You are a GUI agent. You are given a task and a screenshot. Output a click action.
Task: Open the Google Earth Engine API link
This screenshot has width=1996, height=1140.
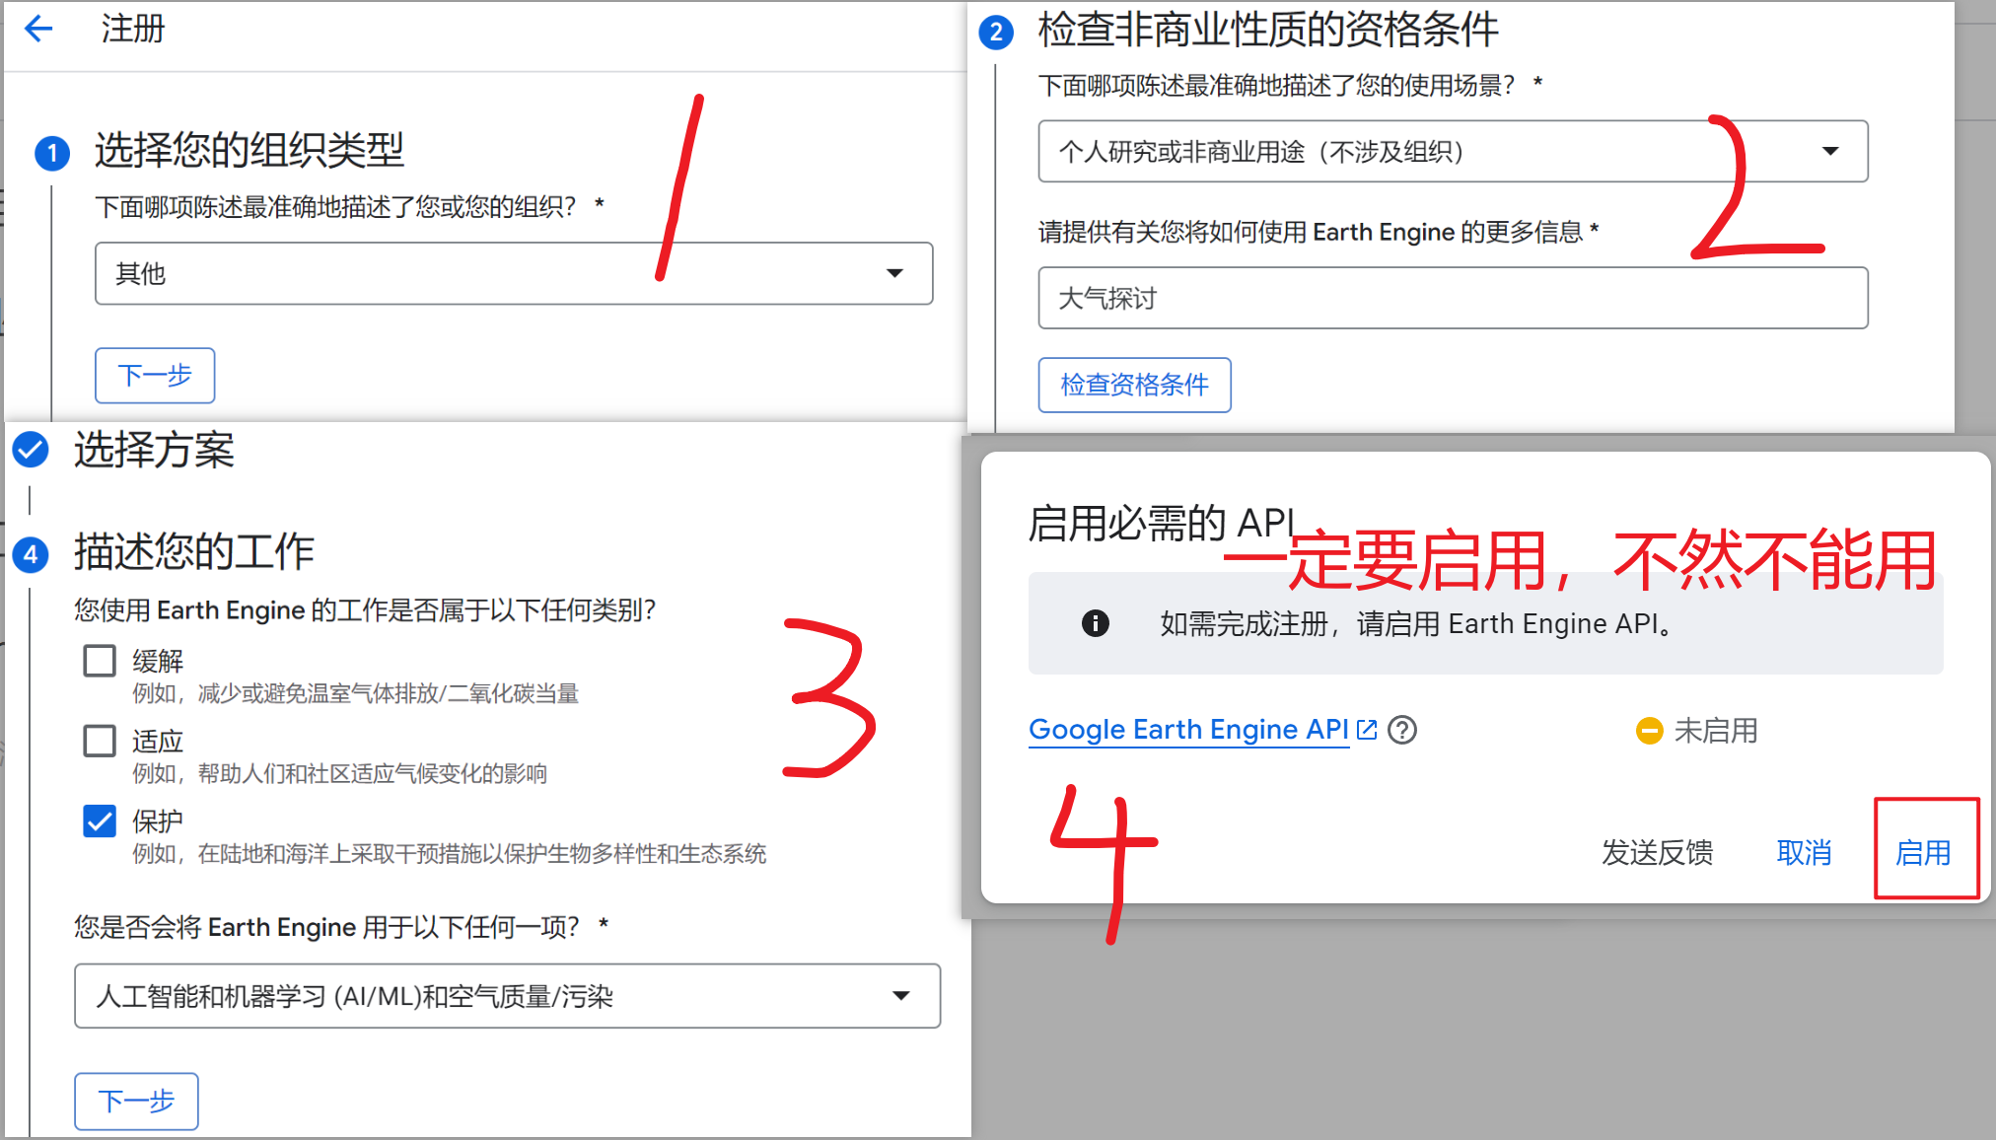tap(1187, 730)
